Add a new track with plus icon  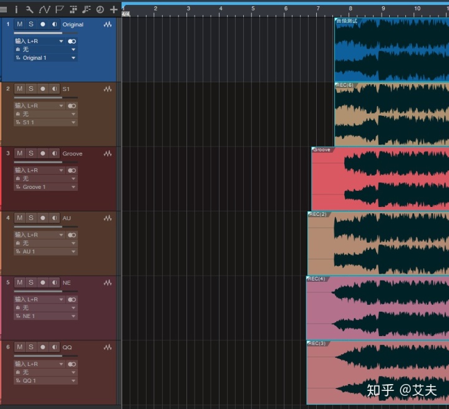click(113, 10)
